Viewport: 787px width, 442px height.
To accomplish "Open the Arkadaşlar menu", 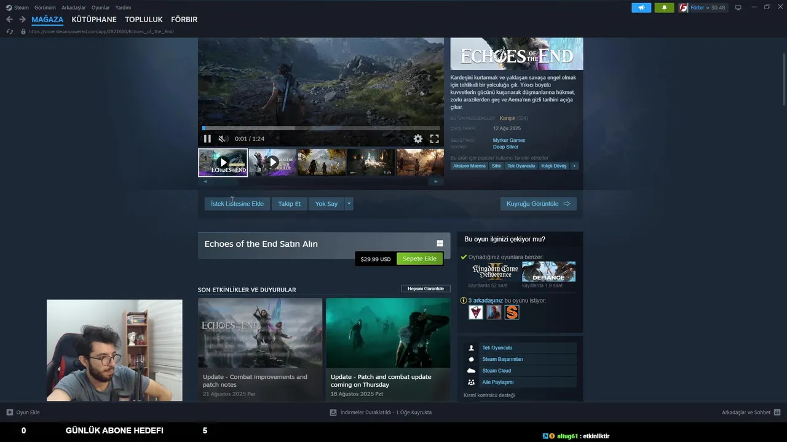I will coord(74,7).
